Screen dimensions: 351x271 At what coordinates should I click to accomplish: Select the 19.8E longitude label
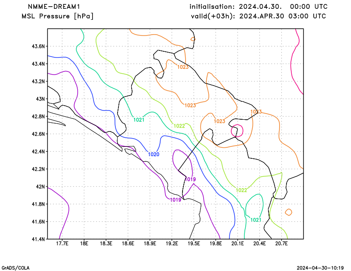[x=215, y=243]
